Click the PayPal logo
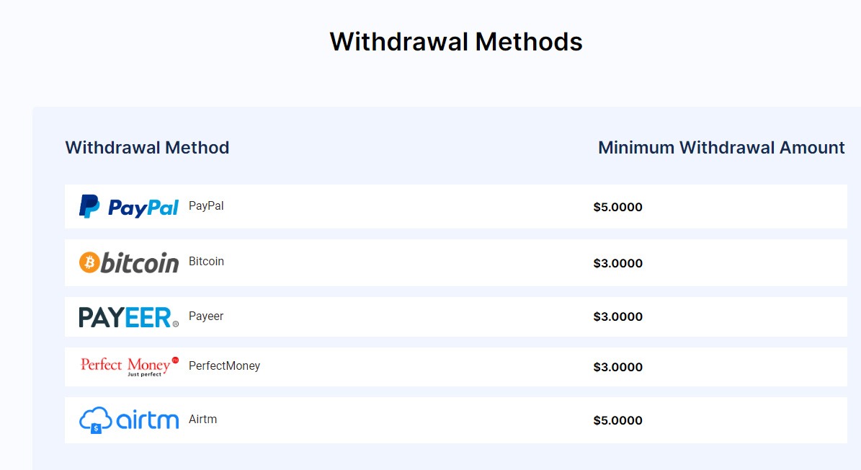This screenshot has width=861, height=470. click(x=128, y=206)
